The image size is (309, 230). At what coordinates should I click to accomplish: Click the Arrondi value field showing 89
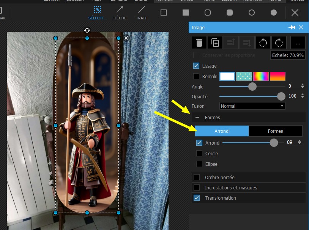coord(291,142)
